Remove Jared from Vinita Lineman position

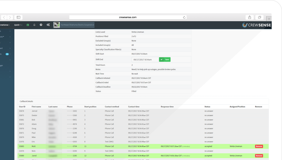point(259,156)
